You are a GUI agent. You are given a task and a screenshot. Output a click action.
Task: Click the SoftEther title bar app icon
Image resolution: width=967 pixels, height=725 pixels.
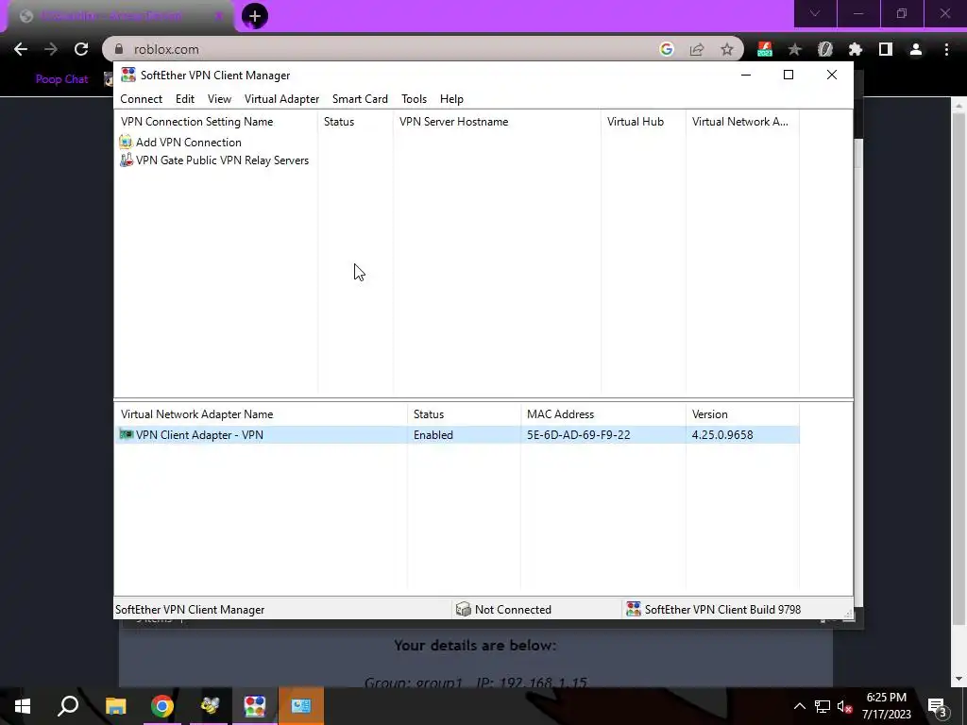(x=128, y=75)
